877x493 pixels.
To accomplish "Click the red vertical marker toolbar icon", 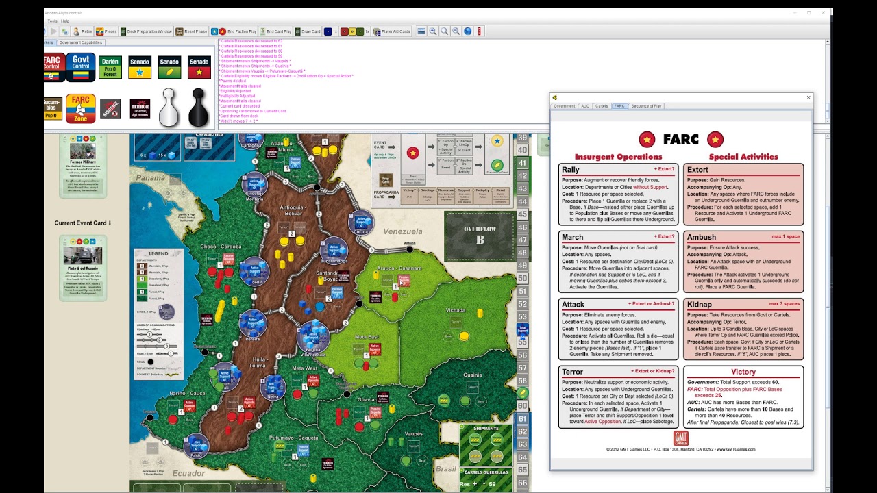I will click(x=480, y=31).
